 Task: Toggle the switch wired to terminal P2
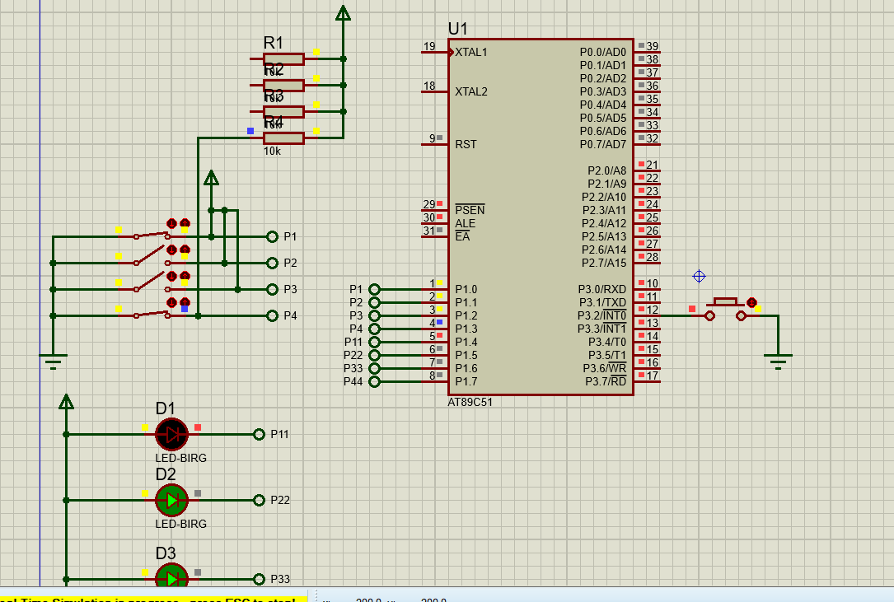tap(152, 257)
